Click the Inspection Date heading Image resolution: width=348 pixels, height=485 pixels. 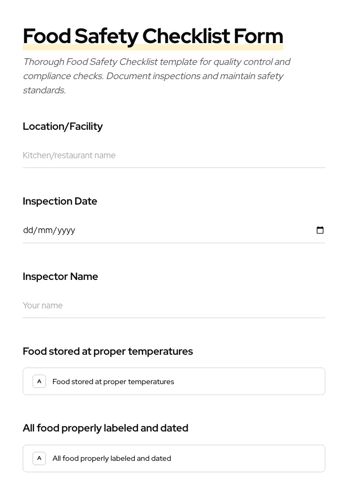(60, 201)
